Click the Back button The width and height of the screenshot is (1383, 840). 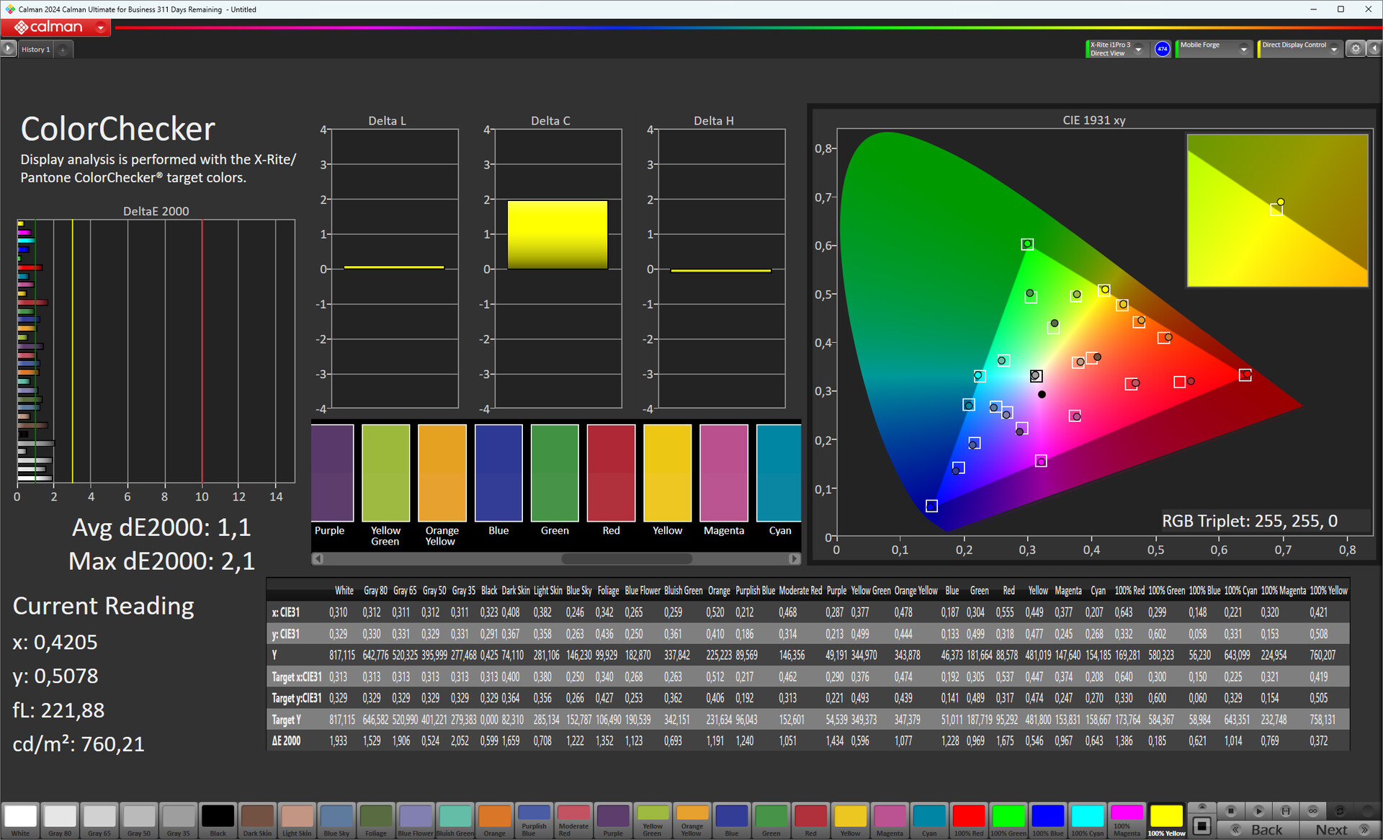(1258, 830)
